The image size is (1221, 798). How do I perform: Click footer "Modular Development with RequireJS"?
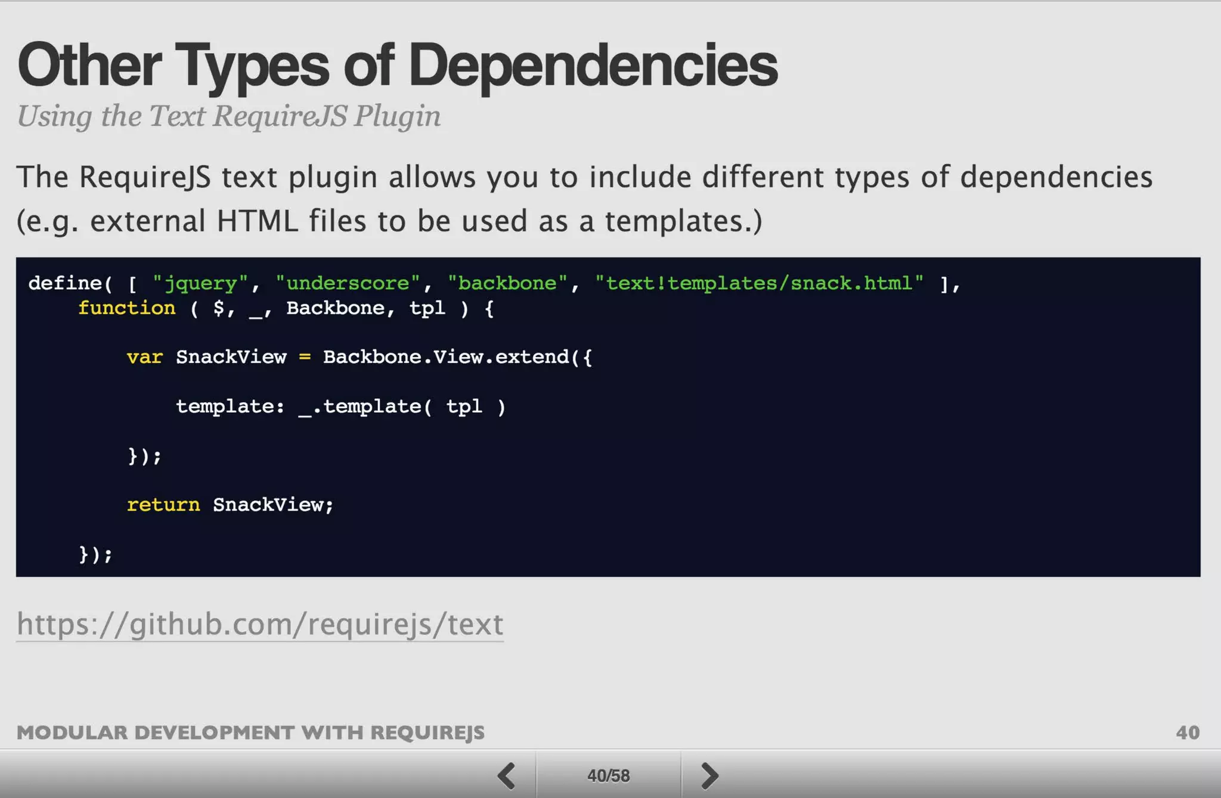pos(250,732)
